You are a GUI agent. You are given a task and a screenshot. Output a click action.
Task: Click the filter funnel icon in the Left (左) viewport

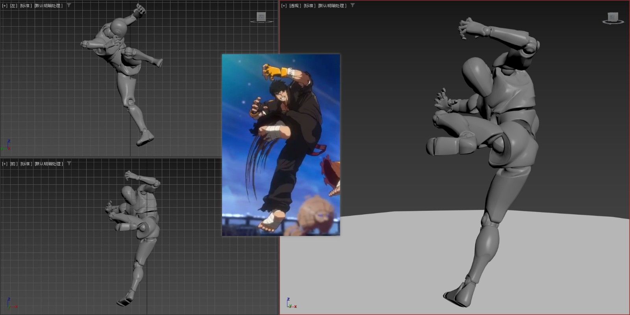click(x=69, y=6)
